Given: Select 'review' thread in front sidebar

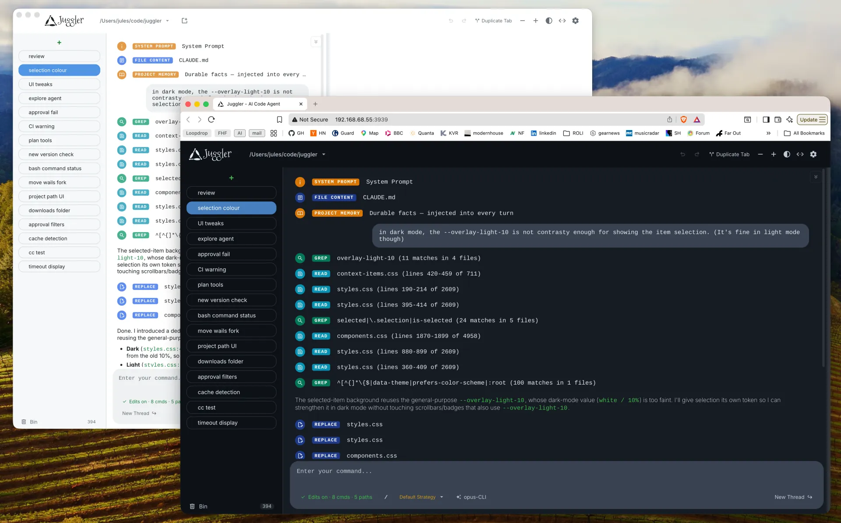Looking at the screenshot, I should coord(231,193).
